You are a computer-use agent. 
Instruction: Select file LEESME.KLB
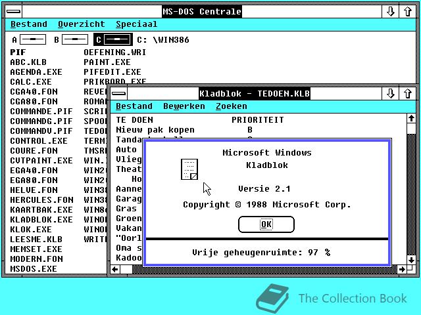click(36, 239)
